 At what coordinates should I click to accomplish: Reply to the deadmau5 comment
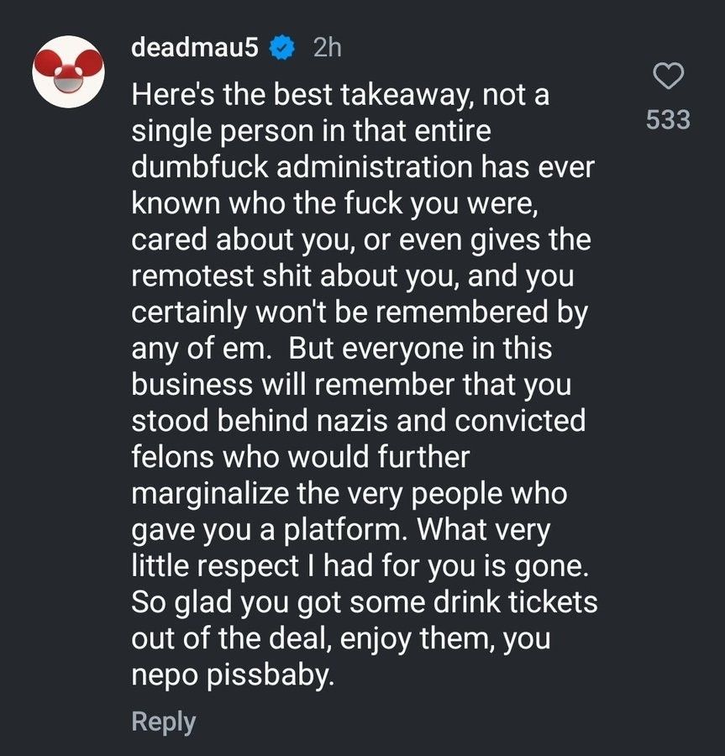pos(164,722)
